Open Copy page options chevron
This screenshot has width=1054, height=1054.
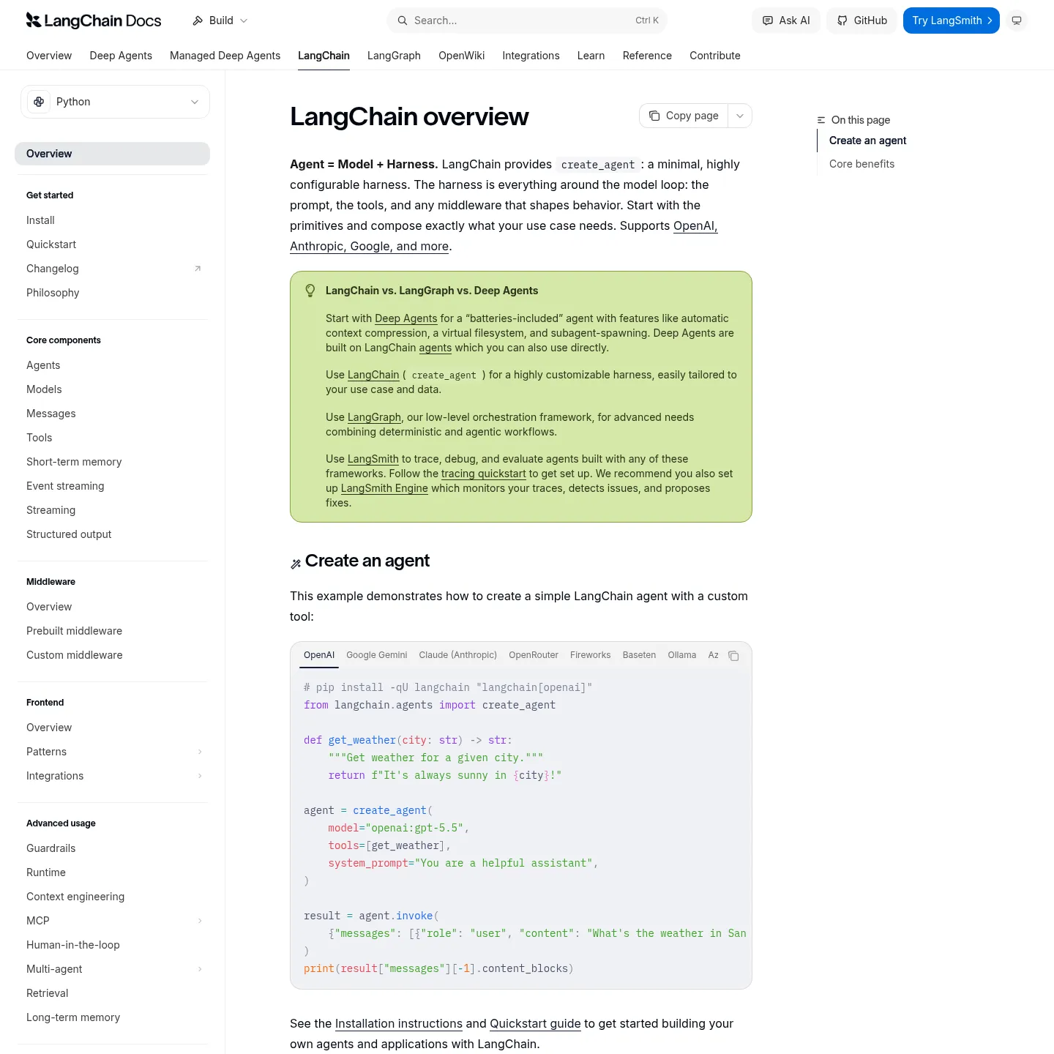pos(740,116)
